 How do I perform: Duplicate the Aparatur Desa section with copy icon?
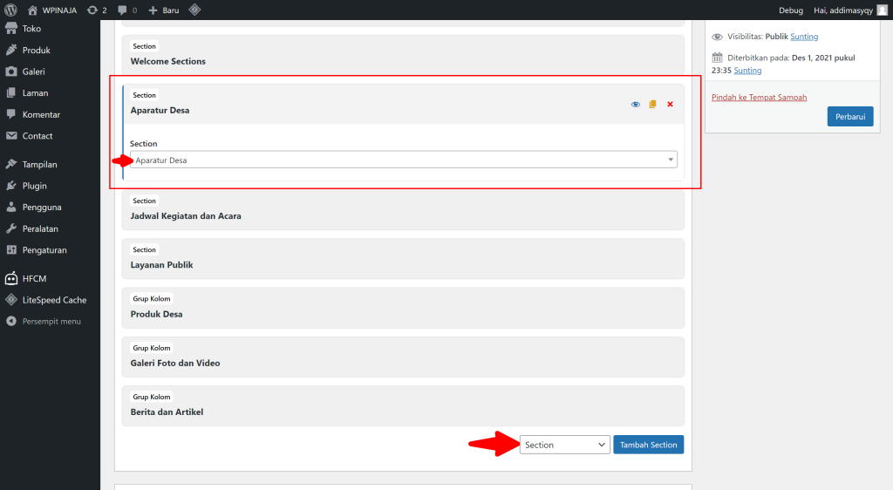coord(652,104)
